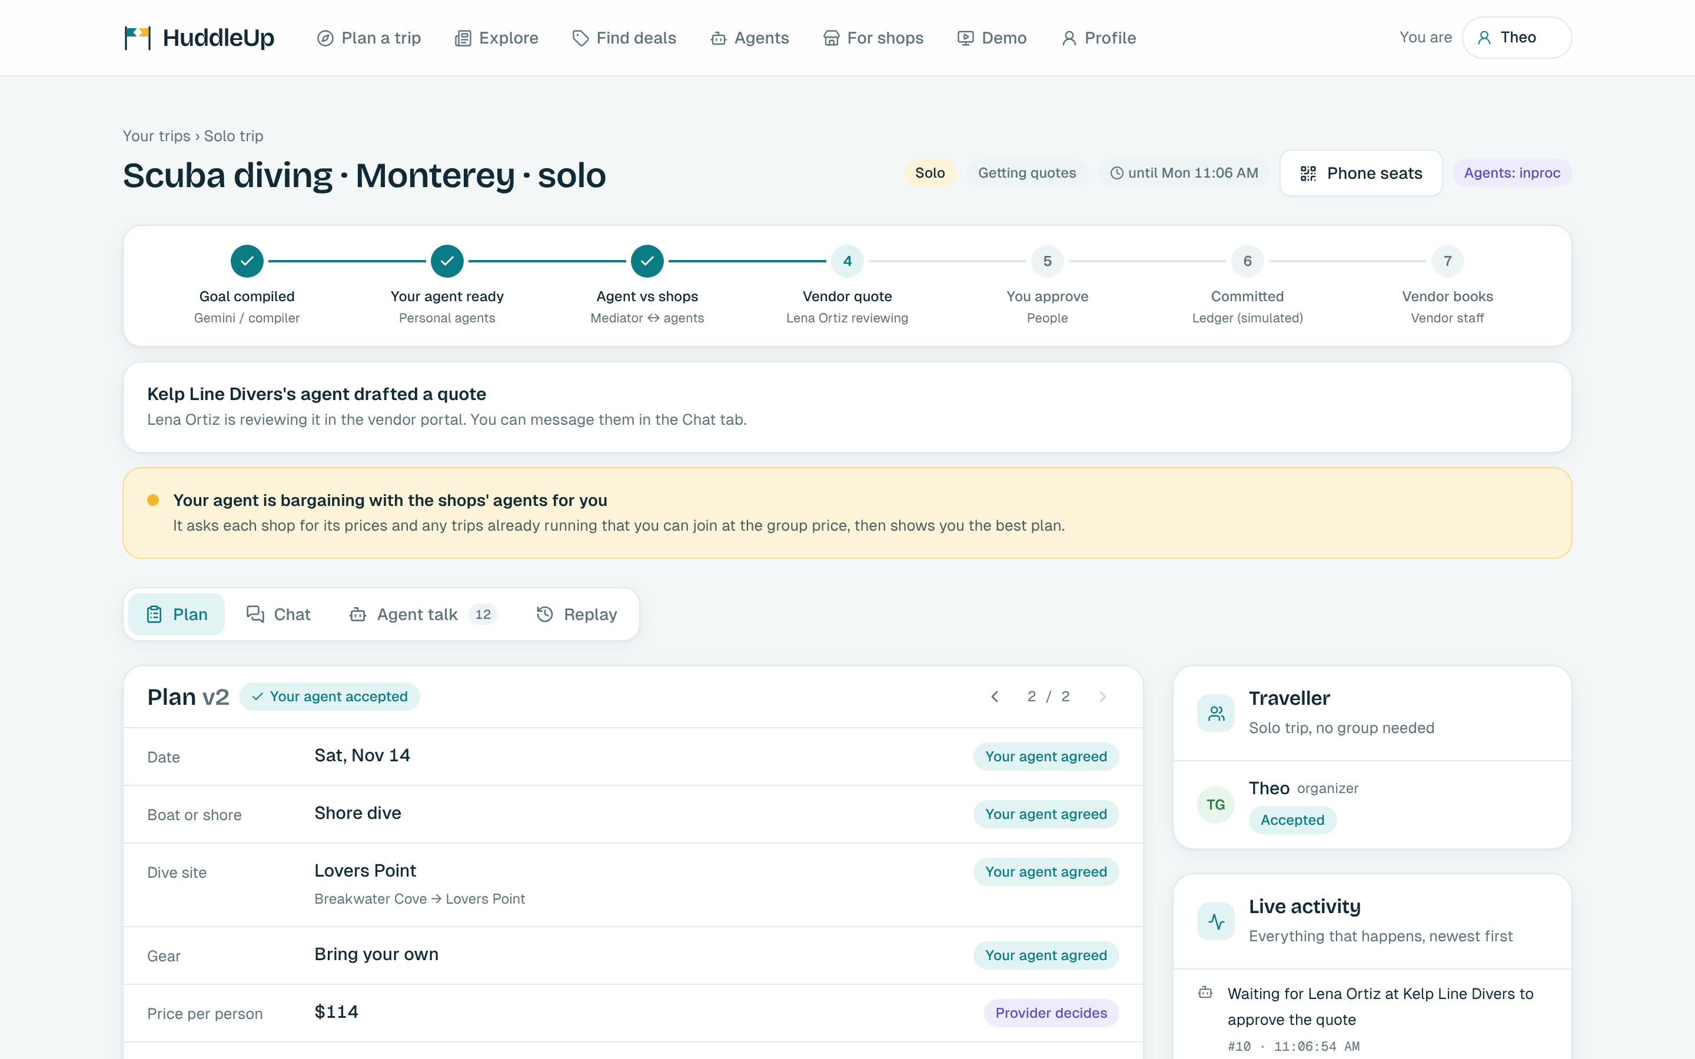This screenshot has height=1059, width=1695.
Task: Click the Your agent ready checkmark step
Action: click(447, 261)
